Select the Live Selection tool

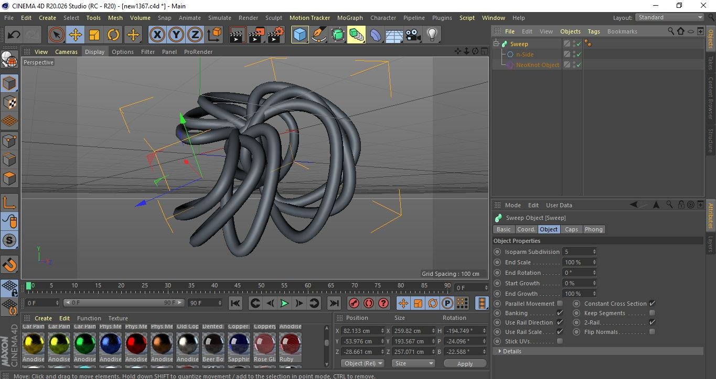click(57, 35)
